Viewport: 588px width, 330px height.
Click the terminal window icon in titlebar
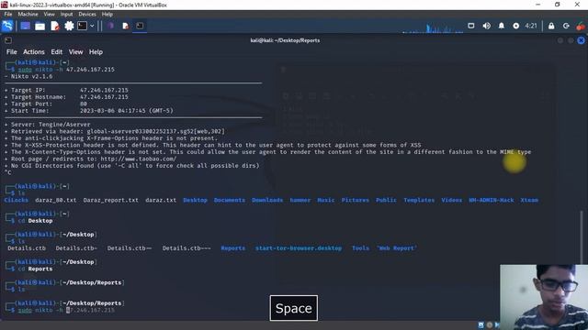8,40
